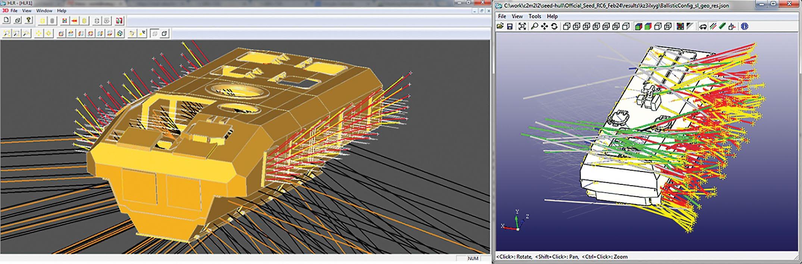The image size is (802, 264).
Task: Click the fit-all expanding arrows icon
Action: coord(522,26)
